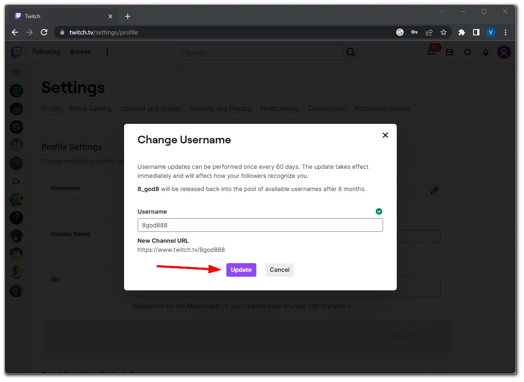Close the Change Username dialog with X
Viewport: 524px width, 382px height.
(x=385, y=135)
